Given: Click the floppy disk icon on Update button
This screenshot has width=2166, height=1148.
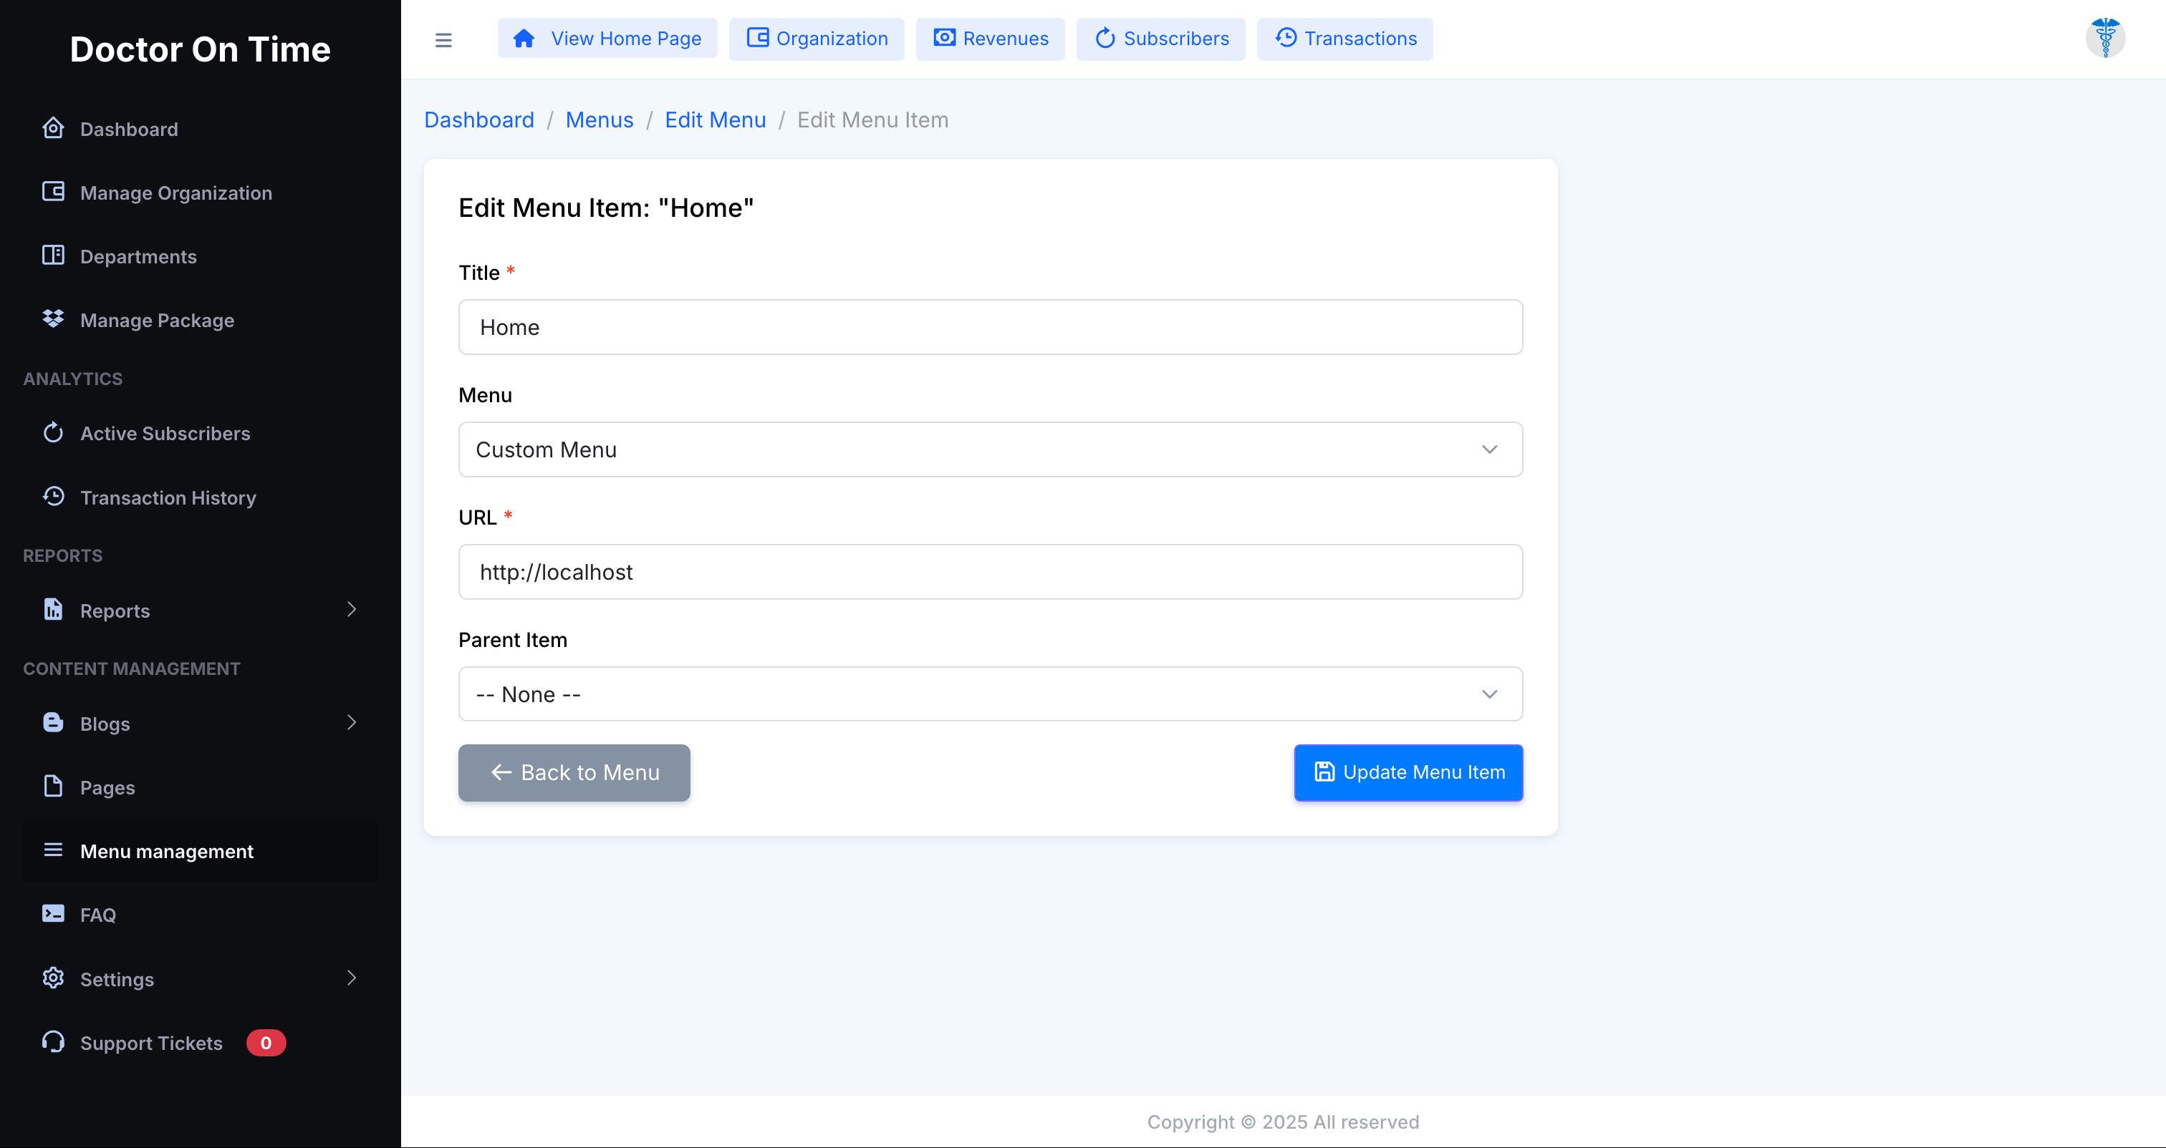Looking at the screenshot, I should coord(1324,772).
